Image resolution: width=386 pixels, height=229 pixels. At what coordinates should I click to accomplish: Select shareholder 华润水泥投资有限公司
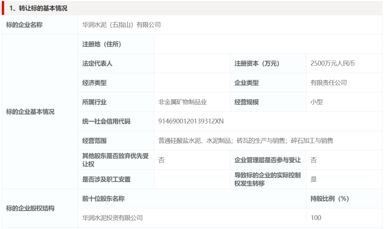click(x=113, y=218)
